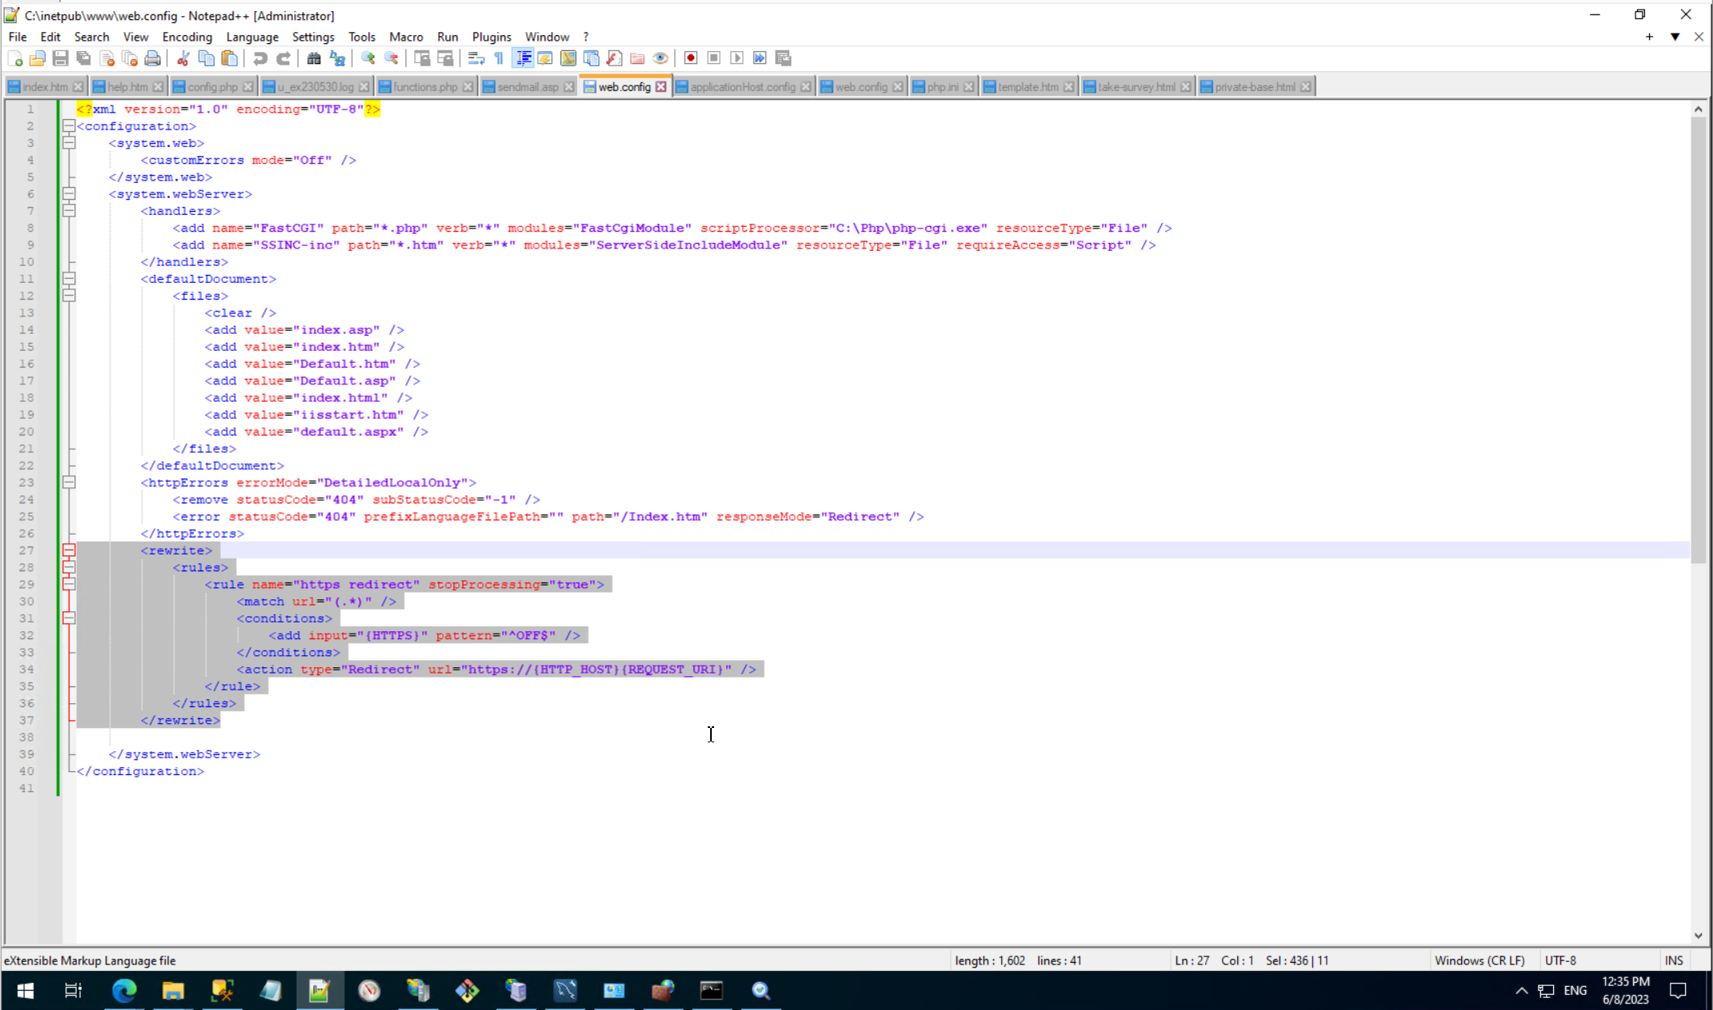Collapse the handlers fold marker

click(70, 211)
